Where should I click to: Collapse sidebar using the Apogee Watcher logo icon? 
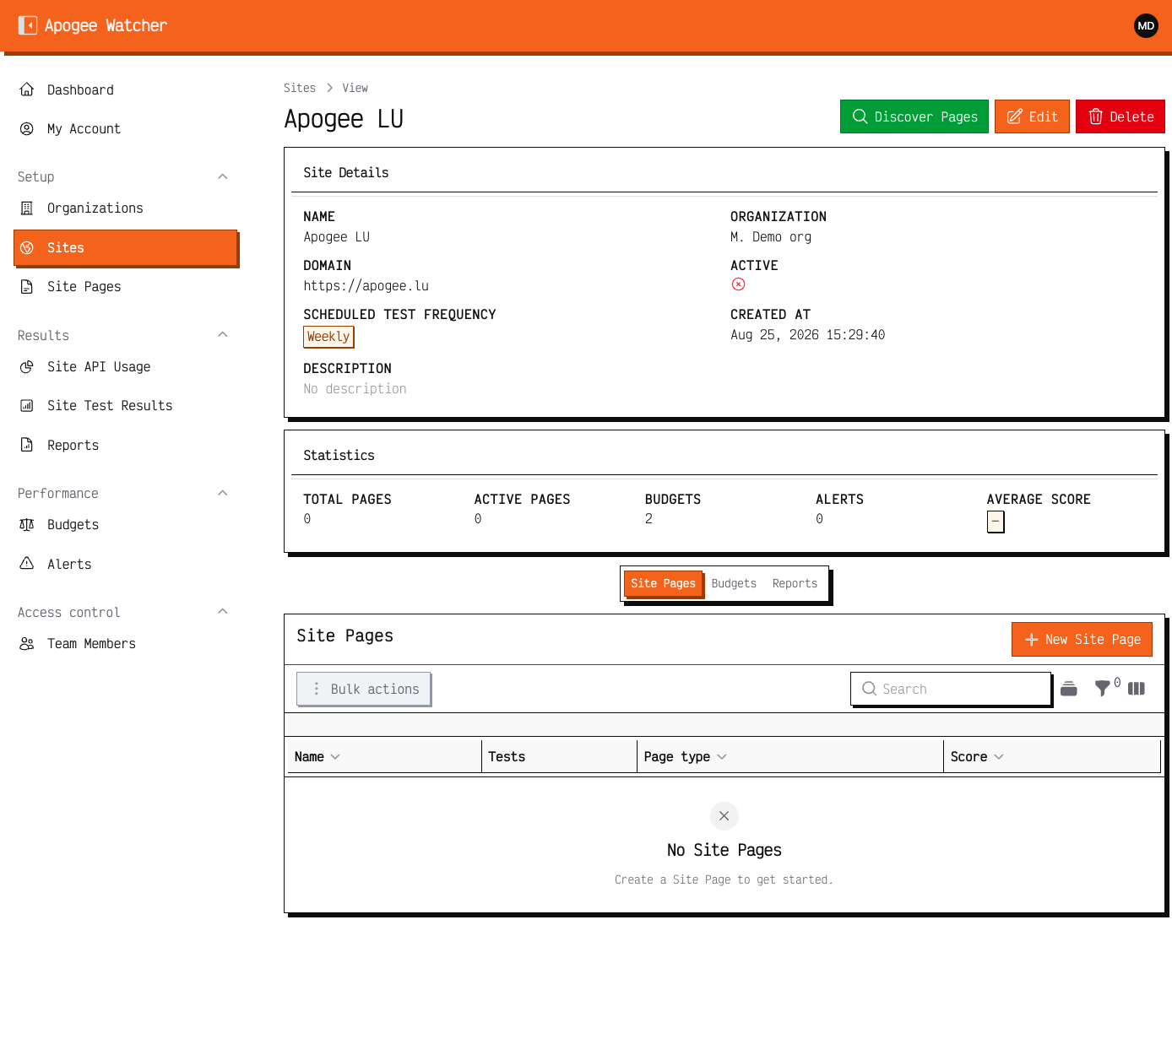(x=28, y=25)
